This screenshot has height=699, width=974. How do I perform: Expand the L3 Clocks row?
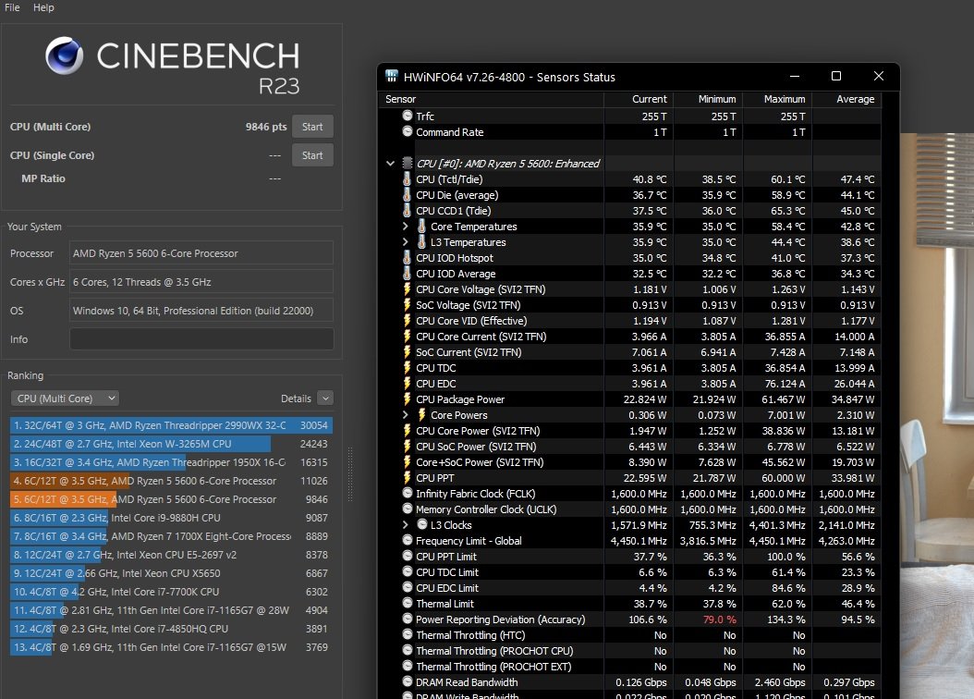pos(406,524)
